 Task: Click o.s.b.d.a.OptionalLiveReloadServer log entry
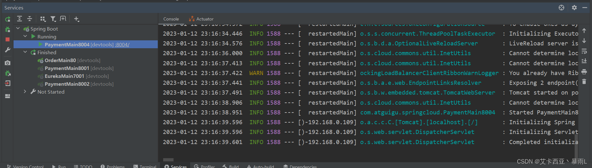(x=419, y=43)
